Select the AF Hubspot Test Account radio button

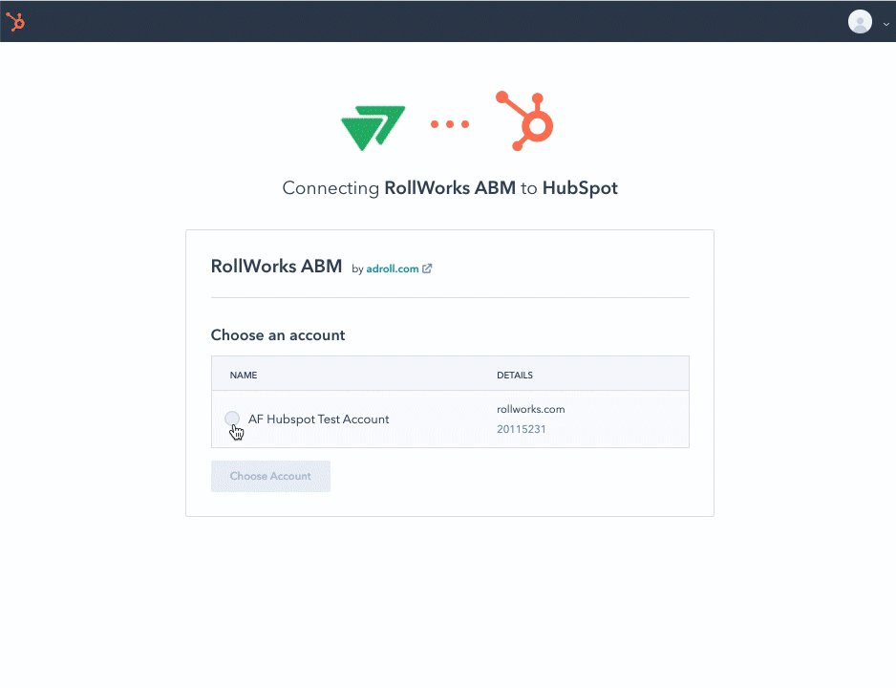(232, 419)
